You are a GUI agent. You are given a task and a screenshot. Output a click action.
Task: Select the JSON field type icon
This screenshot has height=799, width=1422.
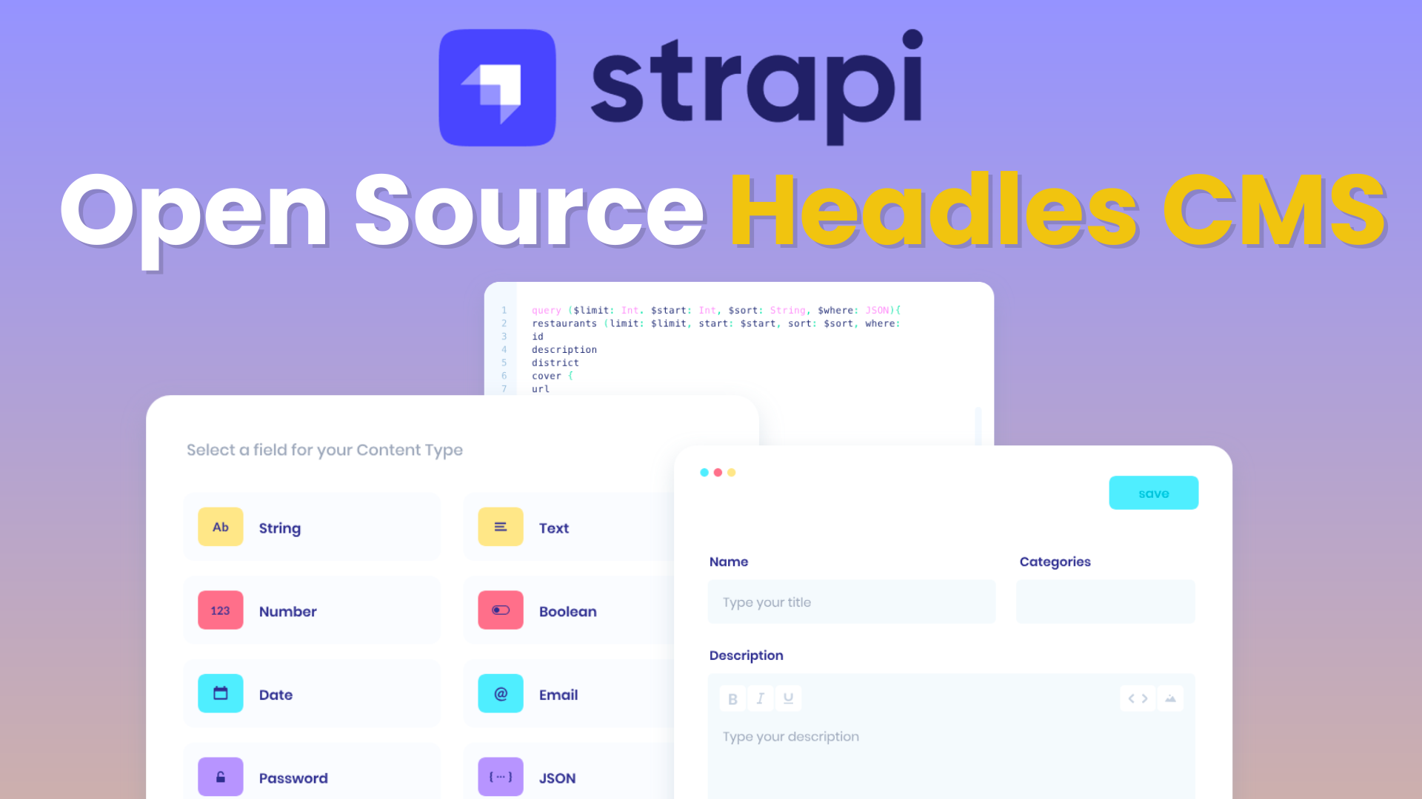pos(500,778)
